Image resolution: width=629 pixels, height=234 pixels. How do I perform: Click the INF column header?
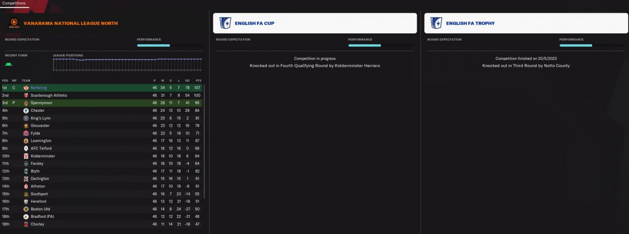tap(14, 80)
